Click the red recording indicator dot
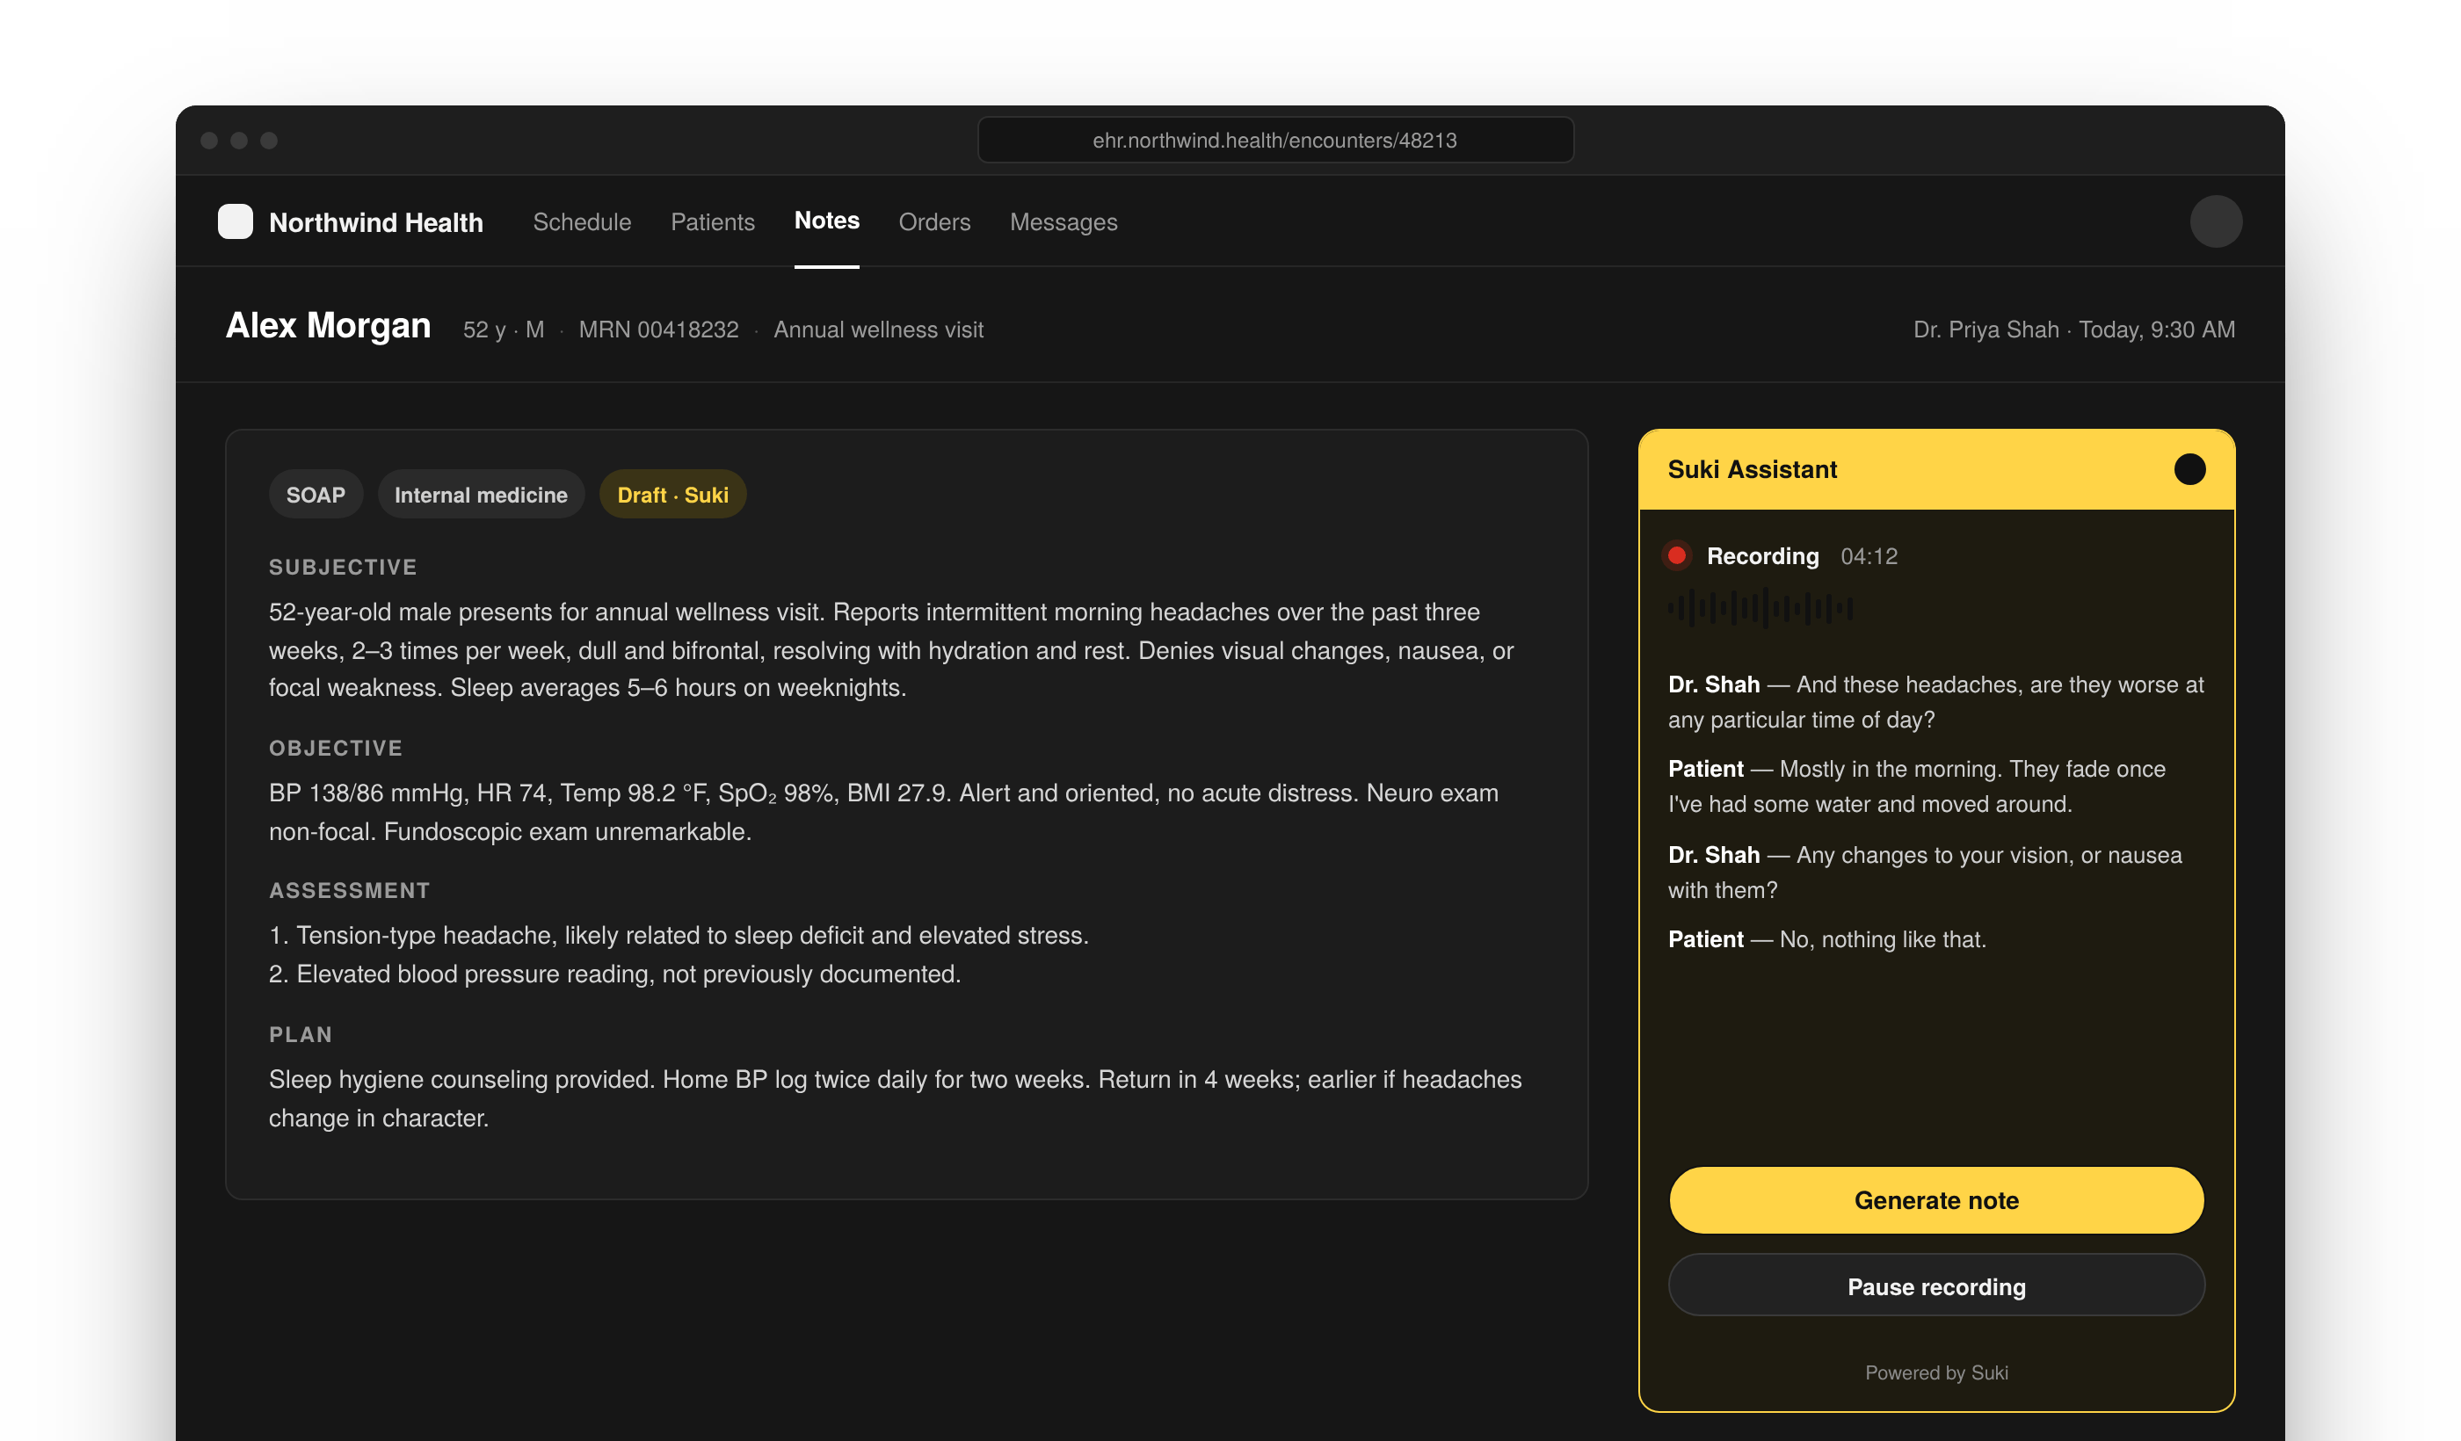Viewport: 2461px width, 1441px height. click(x=1677, y=555)
